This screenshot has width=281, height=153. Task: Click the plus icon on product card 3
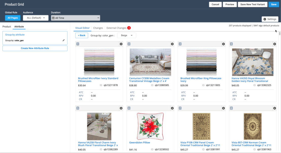223,44
